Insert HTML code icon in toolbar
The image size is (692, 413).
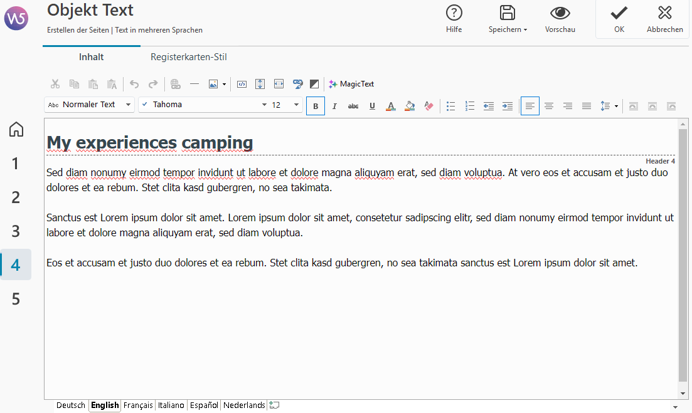pos(242,84)
